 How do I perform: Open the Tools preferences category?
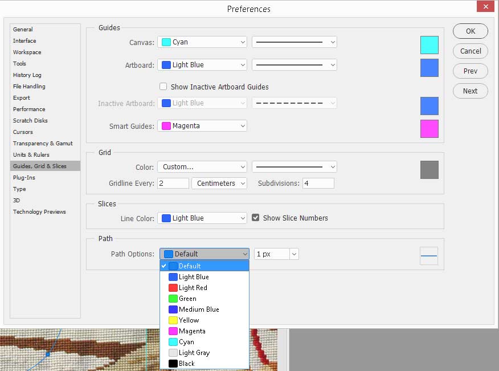(x=19, y=64)
